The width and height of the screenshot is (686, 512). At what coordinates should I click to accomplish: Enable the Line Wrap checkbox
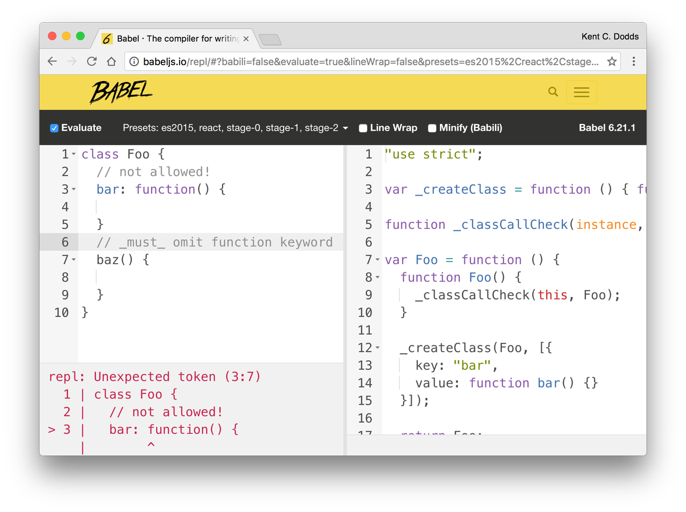pyautogui.click(x=363, y=128)
